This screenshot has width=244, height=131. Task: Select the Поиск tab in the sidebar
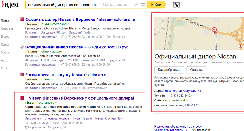pos(5,21)
